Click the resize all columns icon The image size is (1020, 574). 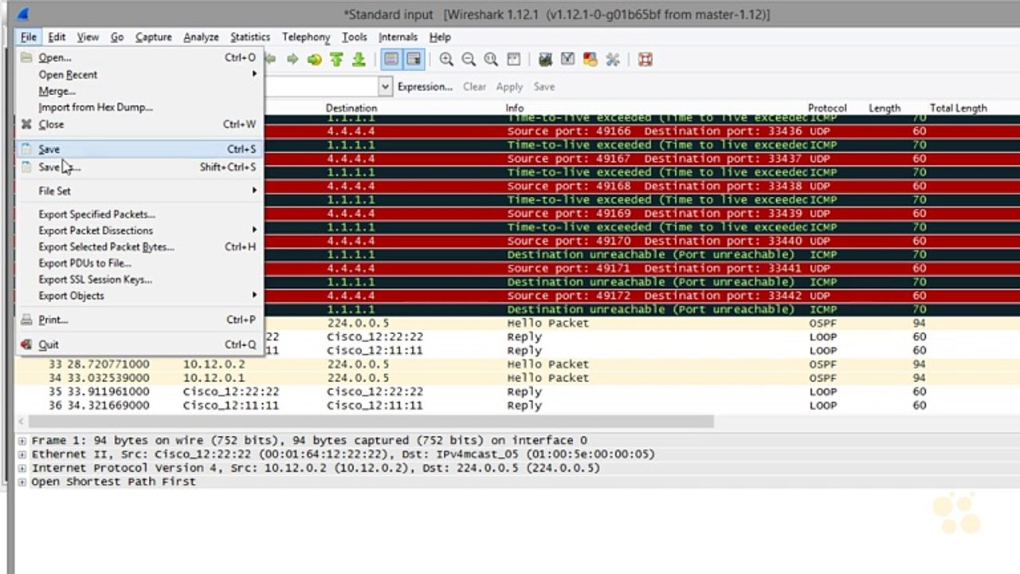(x=514, y=60)
